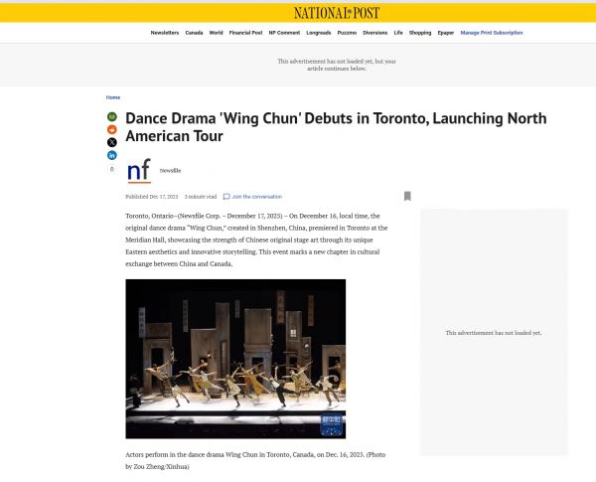Click the Manage Print Subscription link
Screen dimensions: 596x482
click(492, 33)
